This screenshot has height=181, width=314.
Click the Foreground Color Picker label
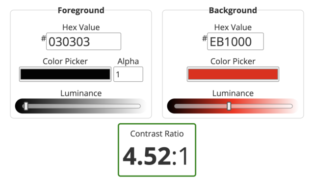(x=65, y=61)
